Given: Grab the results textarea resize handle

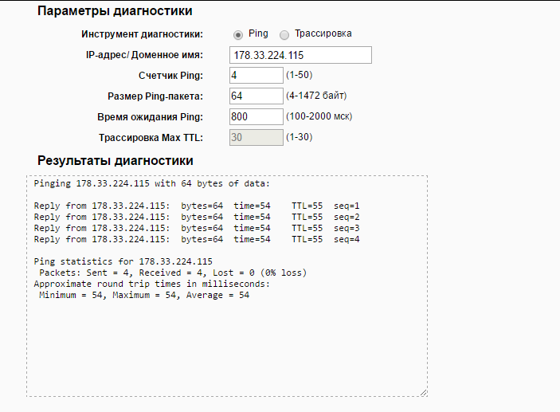Looking at the screenshot, I should tap(423, 392).
